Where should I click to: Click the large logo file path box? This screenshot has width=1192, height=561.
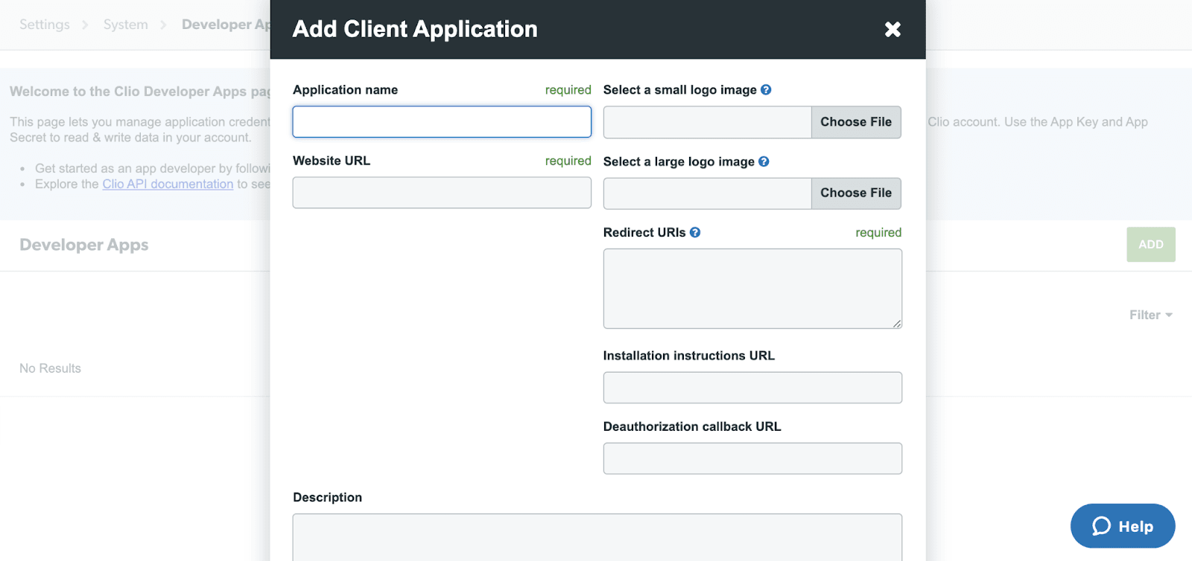[707, 193]
